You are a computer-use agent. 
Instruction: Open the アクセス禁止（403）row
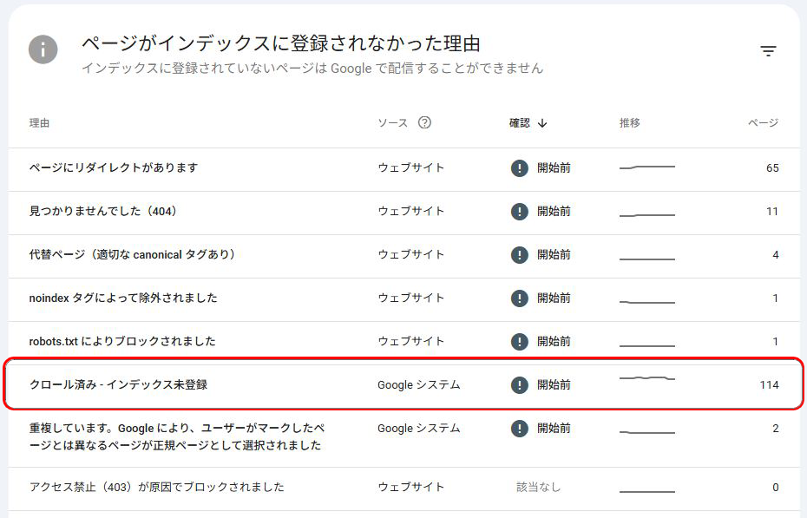[x=156, y=487]
